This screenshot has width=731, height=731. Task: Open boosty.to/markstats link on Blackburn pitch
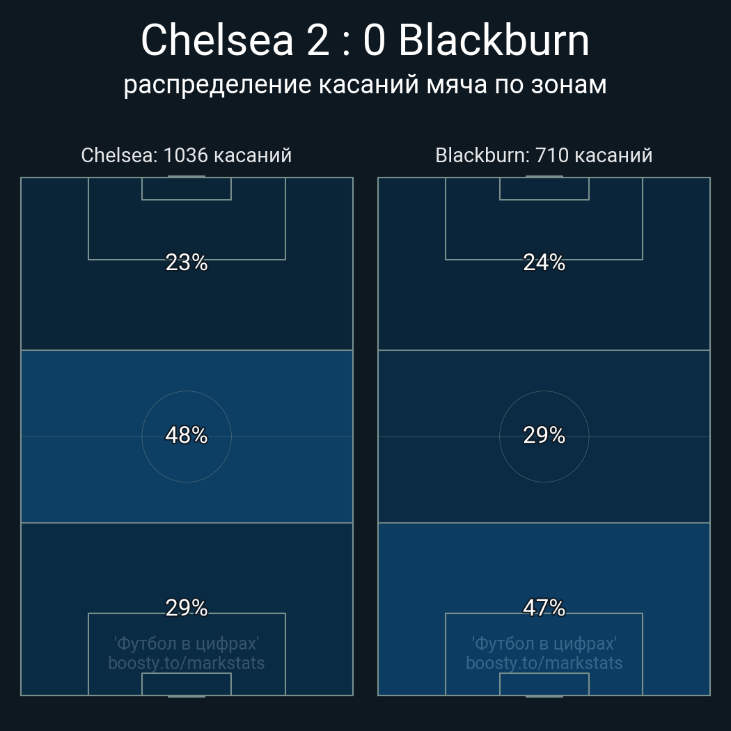(544, 663)
